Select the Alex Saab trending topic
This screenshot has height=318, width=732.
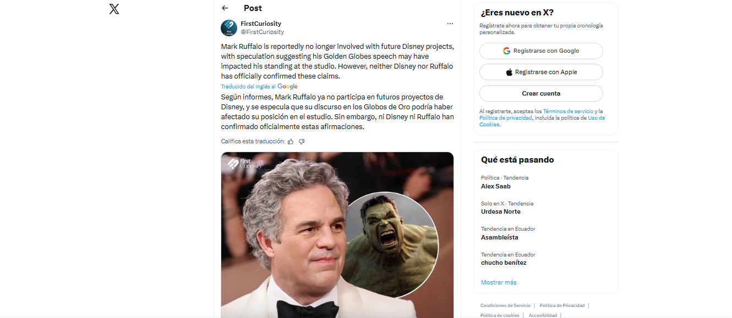click(496, 186)
